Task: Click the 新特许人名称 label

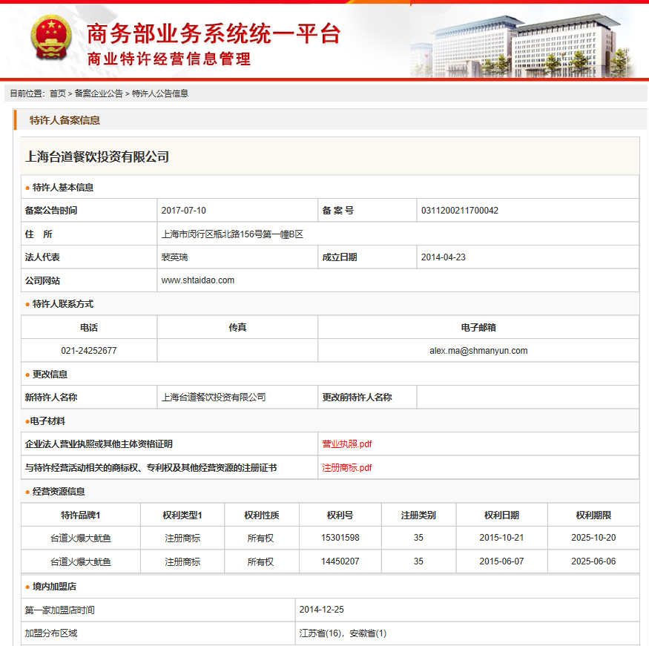Action: click(x=51, y=398)
